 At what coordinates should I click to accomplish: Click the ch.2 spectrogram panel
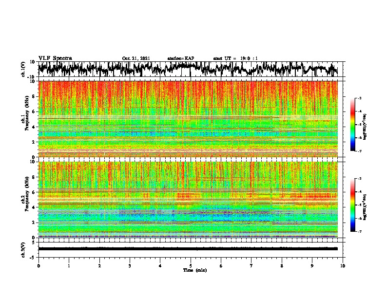pos(188,200)
